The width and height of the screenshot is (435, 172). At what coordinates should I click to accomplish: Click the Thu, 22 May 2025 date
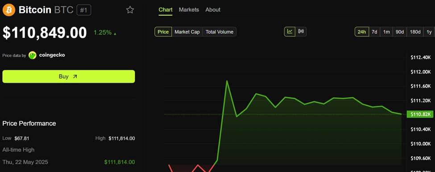click(25, 162)
